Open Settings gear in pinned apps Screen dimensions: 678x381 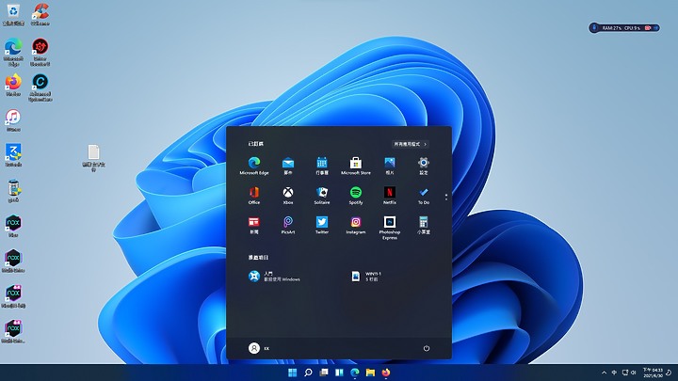(424, 166)
